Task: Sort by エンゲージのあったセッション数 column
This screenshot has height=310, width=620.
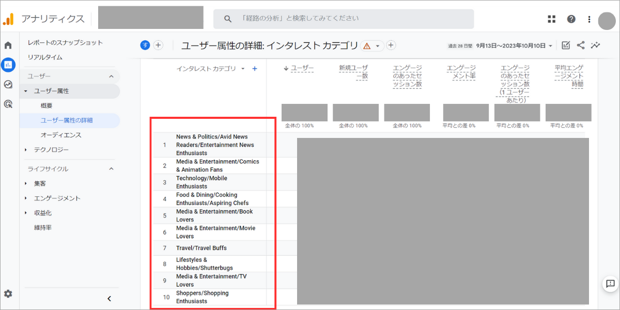Action: point(407,76)
